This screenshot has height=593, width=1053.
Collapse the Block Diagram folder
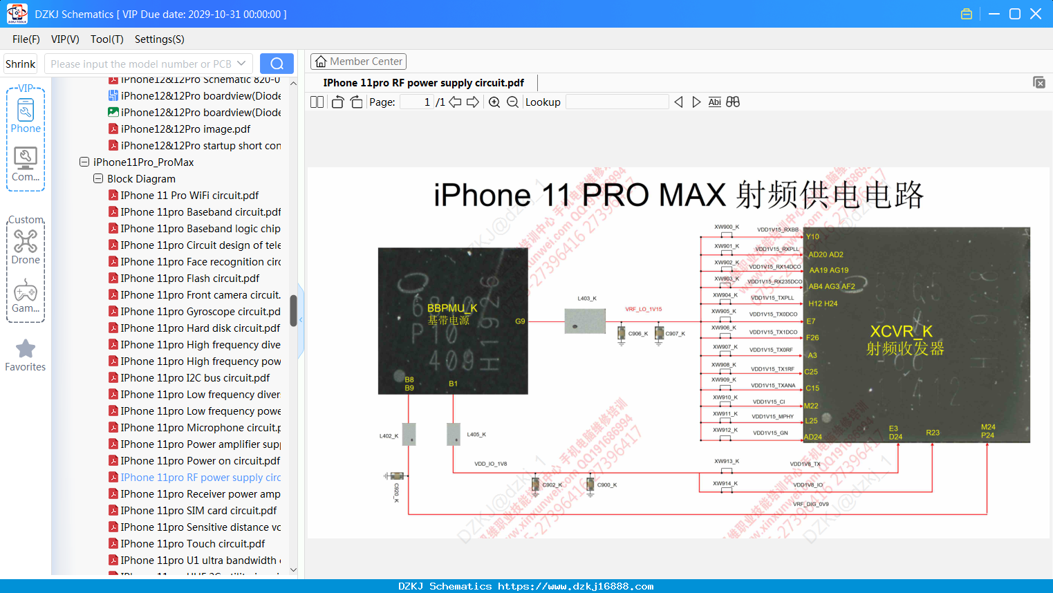pos(98,179)
